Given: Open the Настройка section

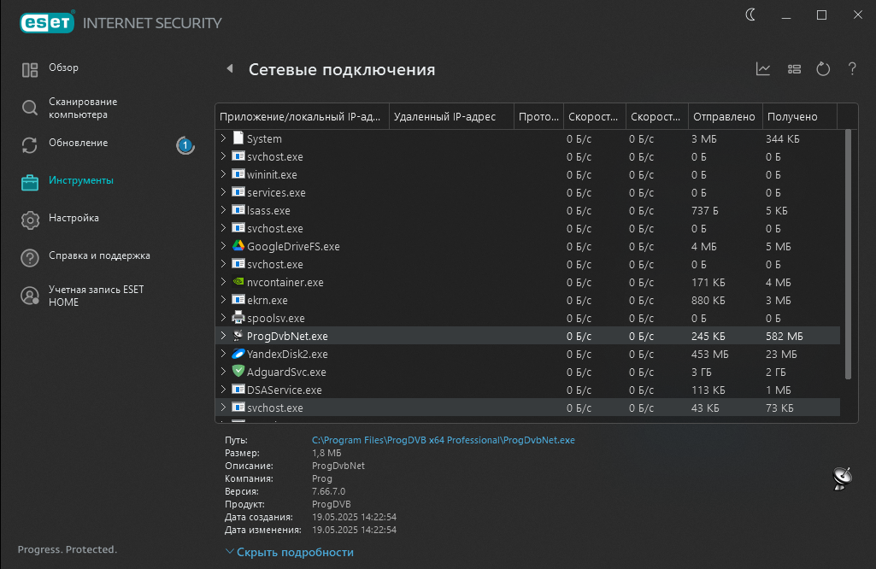Looking at the screenshot, I should click(73, 218).
